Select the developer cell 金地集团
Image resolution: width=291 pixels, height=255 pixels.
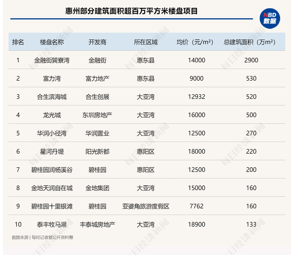coord(97,188)
